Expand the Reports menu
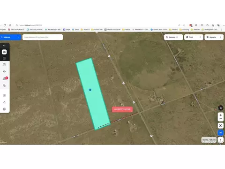225x169 pixels. coord(214,37)
